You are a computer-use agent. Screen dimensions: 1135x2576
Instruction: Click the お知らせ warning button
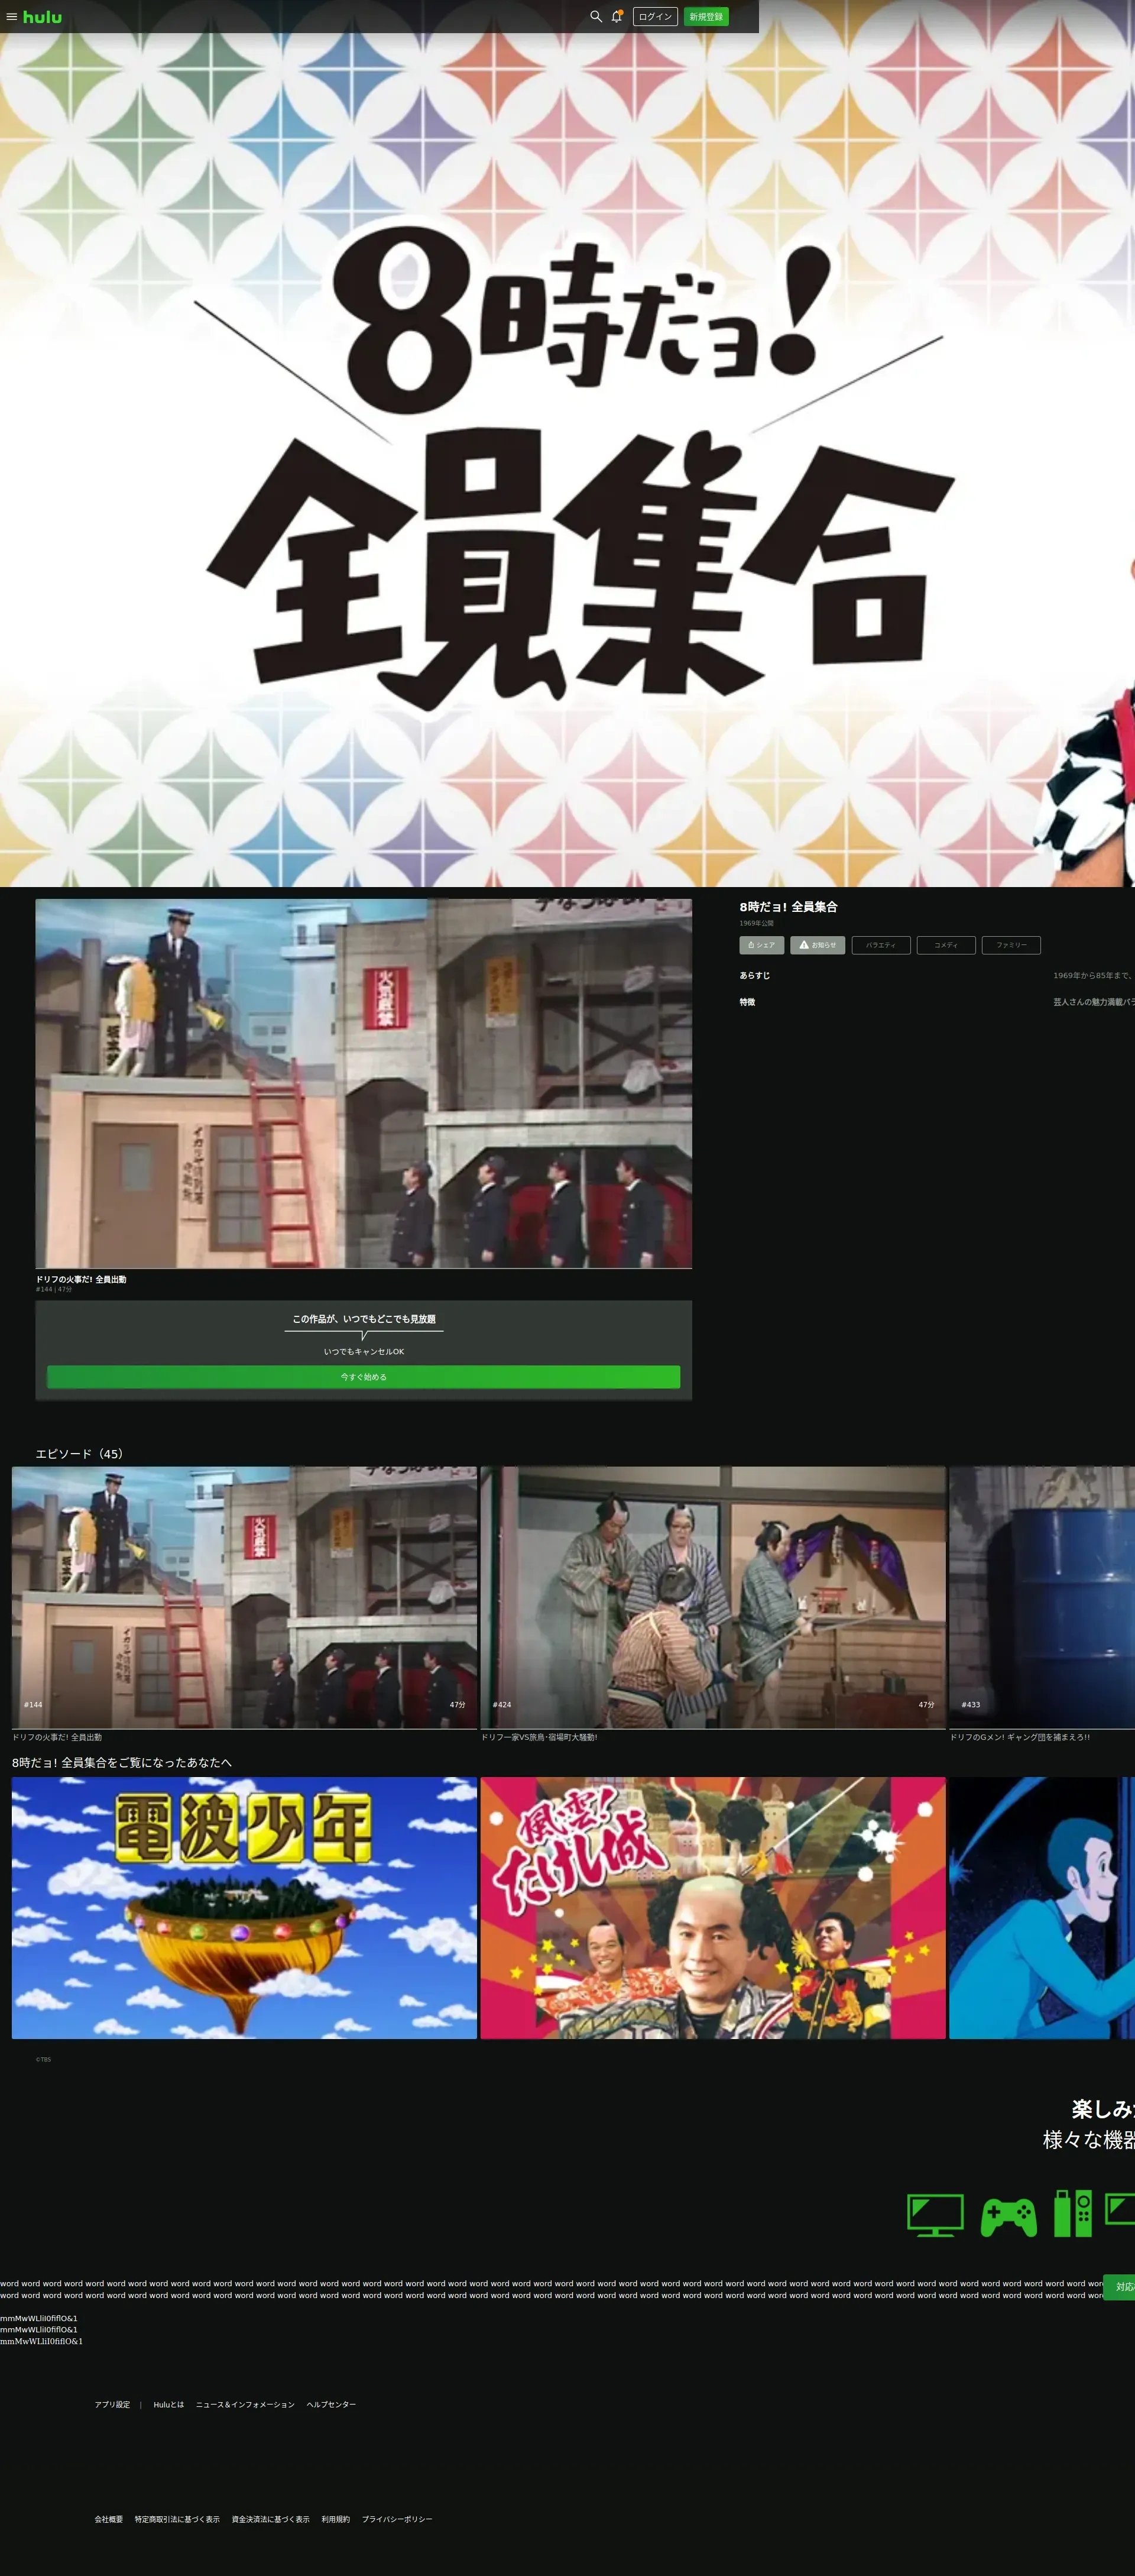(x=817, y=945)
